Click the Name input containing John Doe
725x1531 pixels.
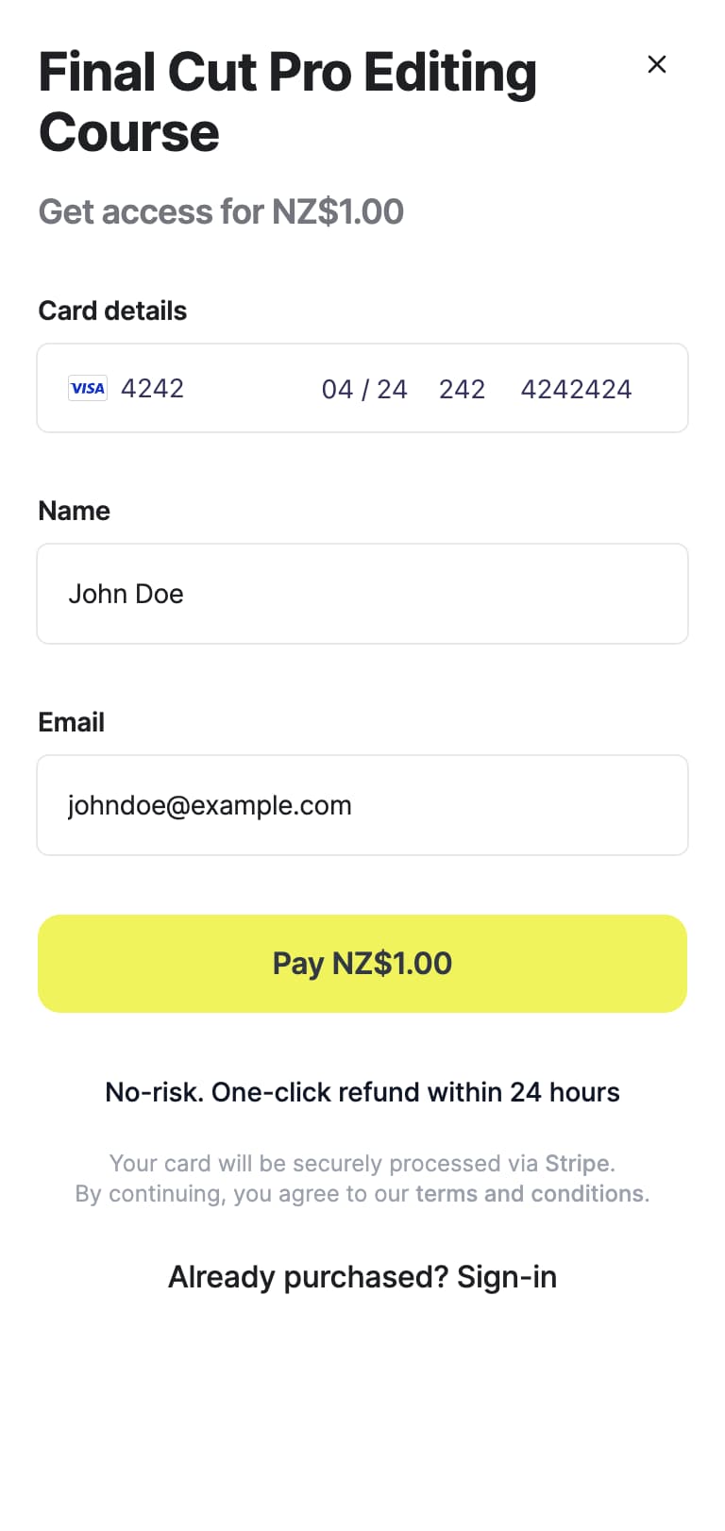362,594
